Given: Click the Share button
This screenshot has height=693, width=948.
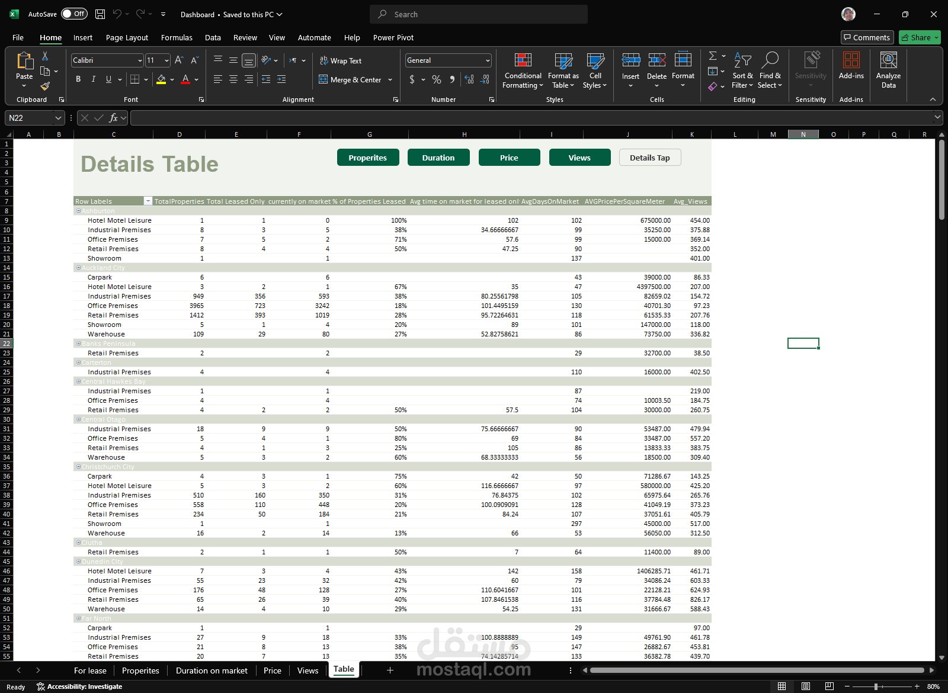Looking at the screenshot, I should (x=916, y=37).
